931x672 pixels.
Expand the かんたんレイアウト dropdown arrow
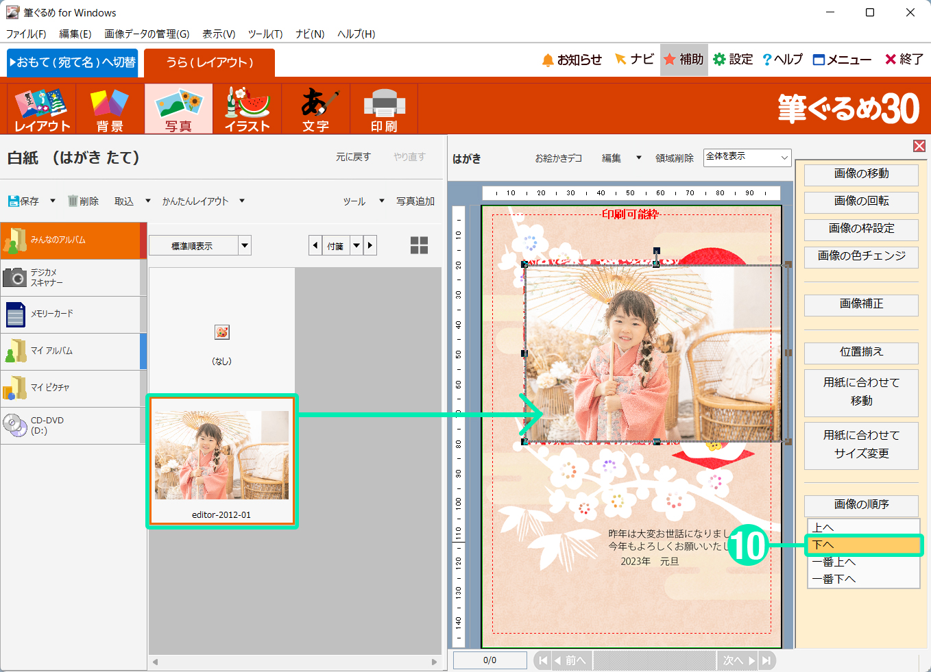pyautogui.click(x=242, y=201)
